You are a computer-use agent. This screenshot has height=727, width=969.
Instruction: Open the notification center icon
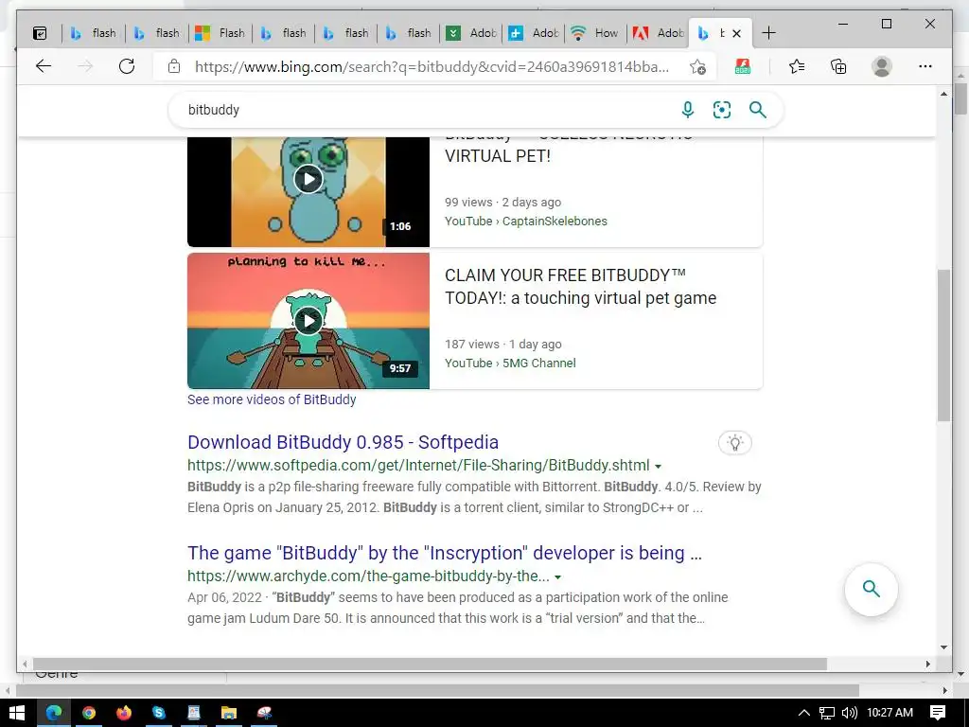[x=938, y=713]
